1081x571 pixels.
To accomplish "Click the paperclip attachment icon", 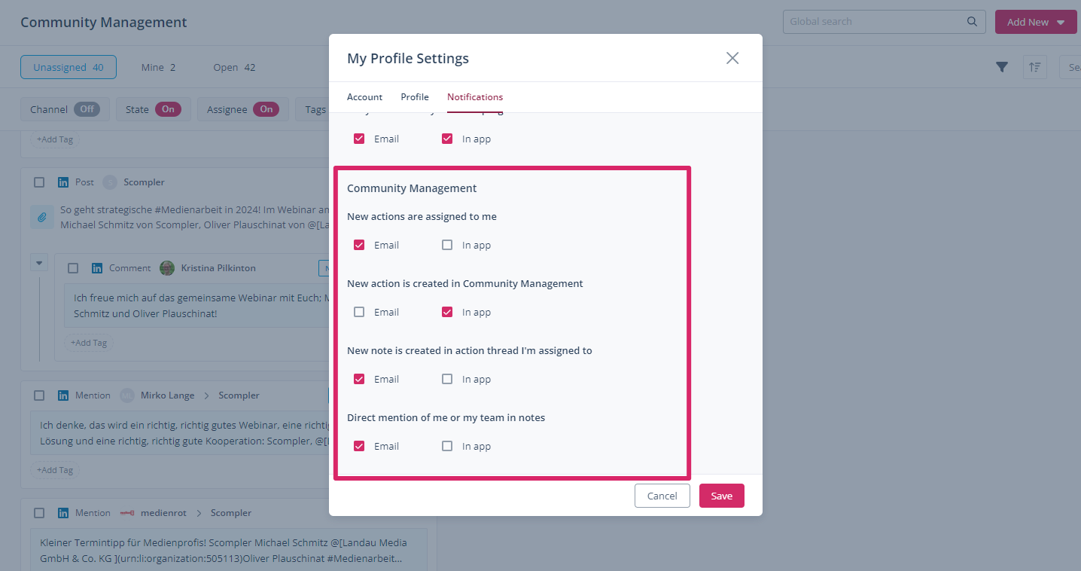I will [42, 218].
